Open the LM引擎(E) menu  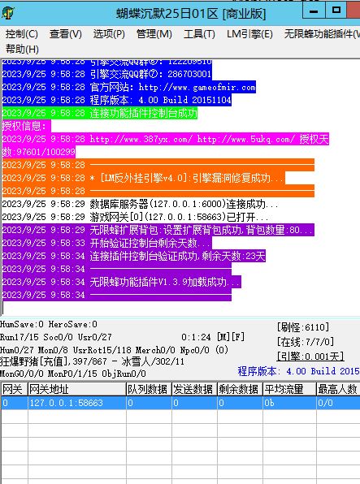coord(249,34)
